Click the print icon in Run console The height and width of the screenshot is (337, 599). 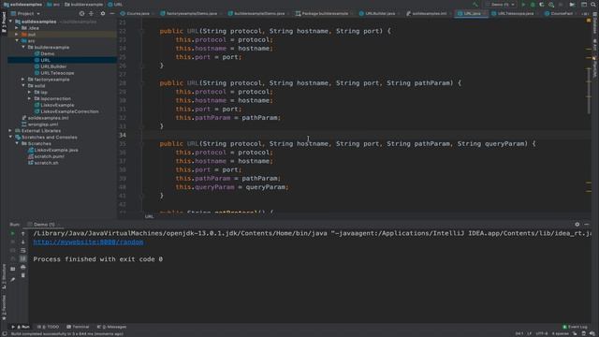point(22,267)
